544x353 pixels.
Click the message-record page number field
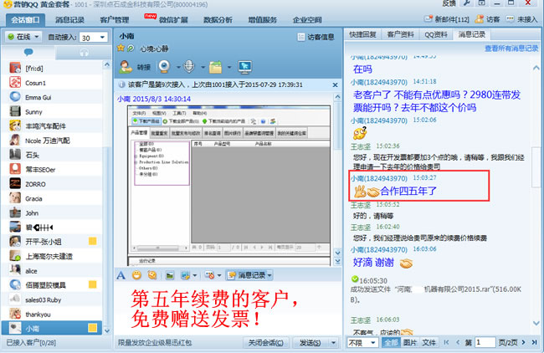[x=485, y=343]
